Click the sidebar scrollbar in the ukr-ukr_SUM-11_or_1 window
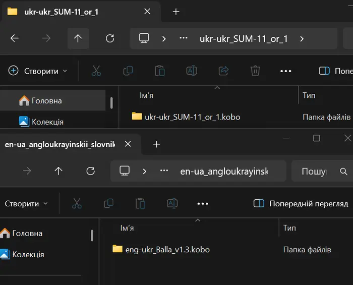 click(x=111, y=103)
